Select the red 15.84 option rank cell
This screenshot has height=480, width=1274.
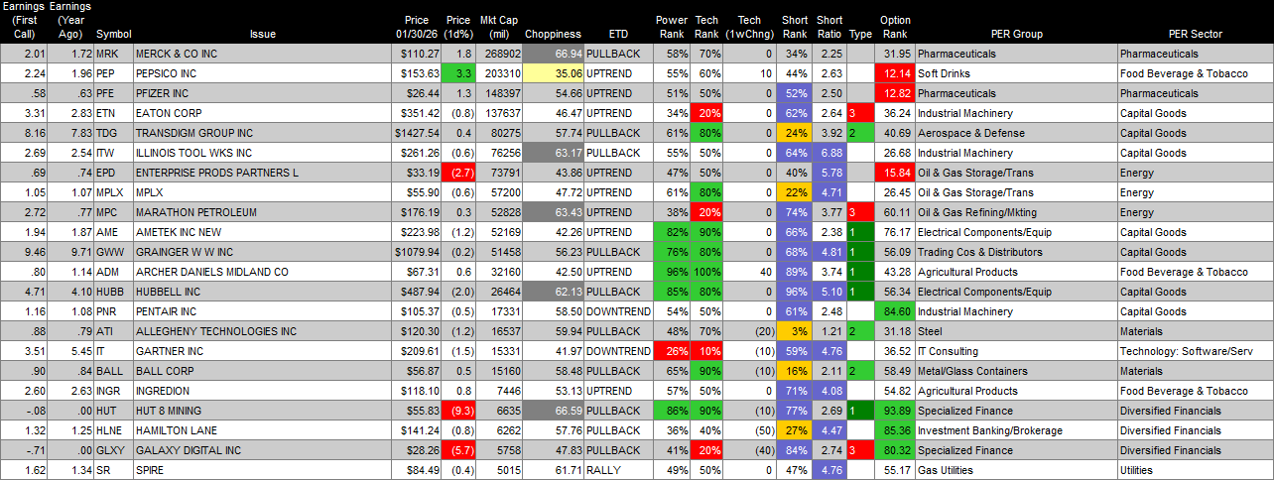pyautogui.click(x=895, y=172)
